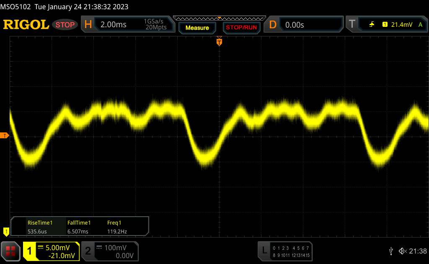Tap the 535.6us rise time value
The image size is (429, 264).
37,231
